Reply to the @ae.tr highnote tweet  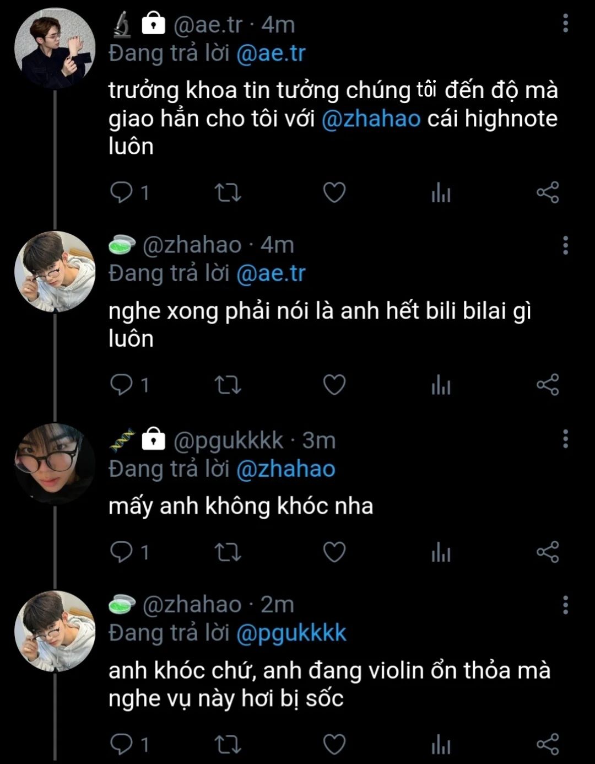121,193
